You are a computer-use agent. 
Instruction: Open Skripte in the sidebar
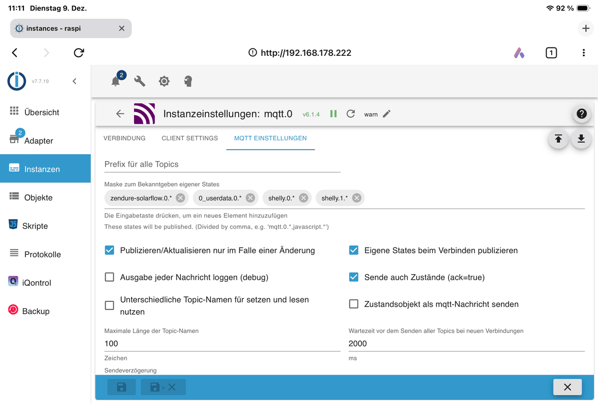click(x=45, y=226)
